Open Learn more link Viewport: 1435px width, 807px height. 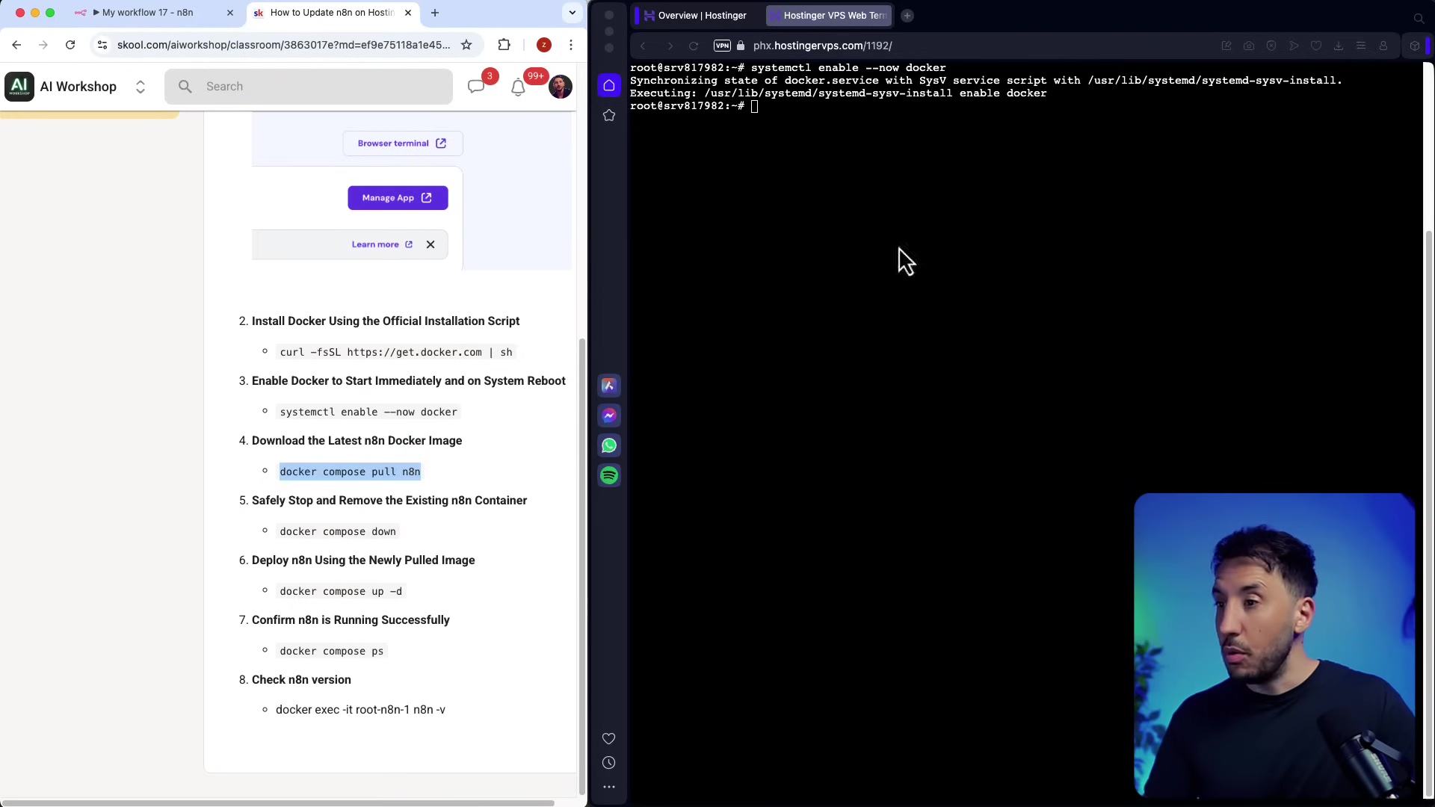pos(382,244)
